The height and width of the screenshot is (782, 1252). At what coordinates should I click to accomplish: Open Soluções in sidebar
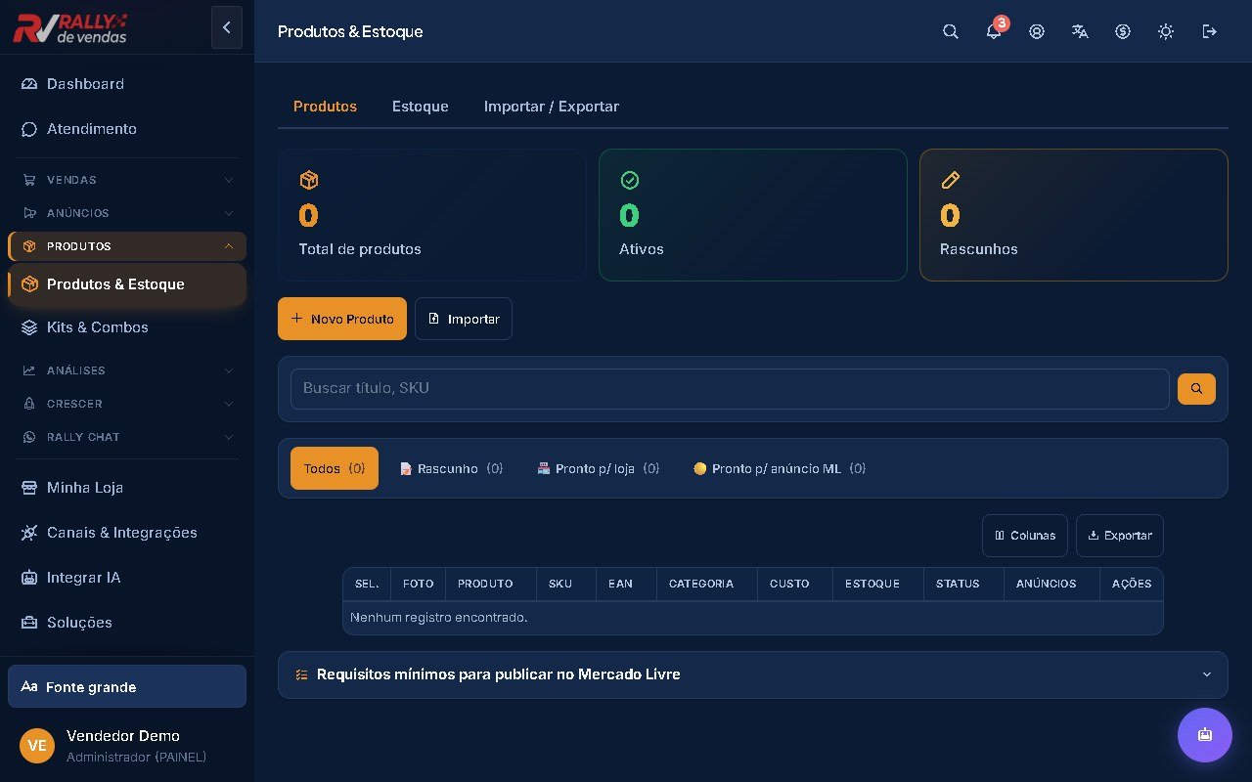(x=127, y=623)
